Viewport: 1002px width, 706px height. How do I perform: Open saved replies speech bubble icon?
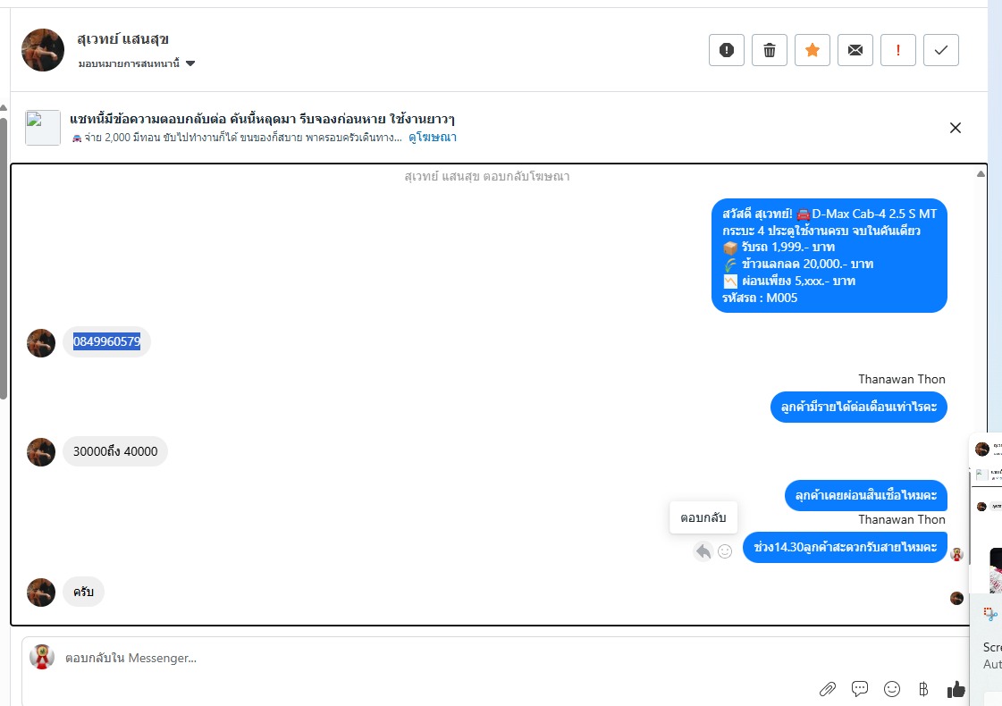pos(860,689)
